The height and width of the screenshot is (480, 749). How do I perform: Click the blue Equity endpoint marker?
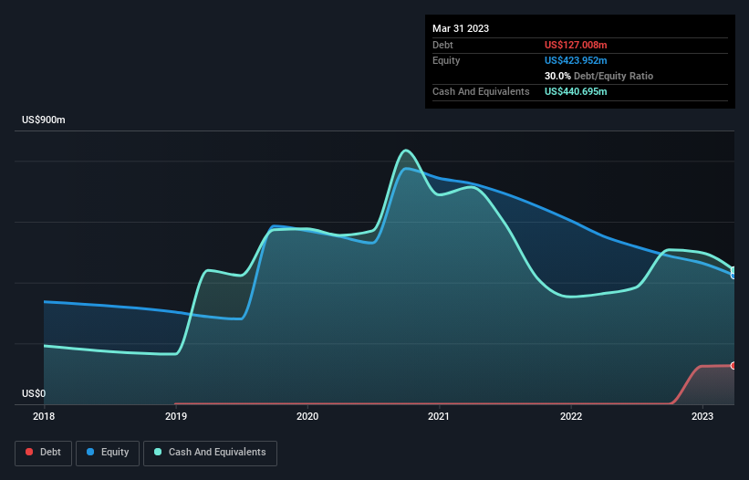pyautogui.click(x=733, y=276)
